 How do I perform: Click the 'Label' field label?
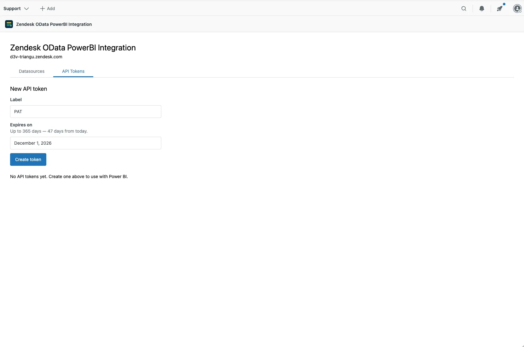click(x=16, y=100)
